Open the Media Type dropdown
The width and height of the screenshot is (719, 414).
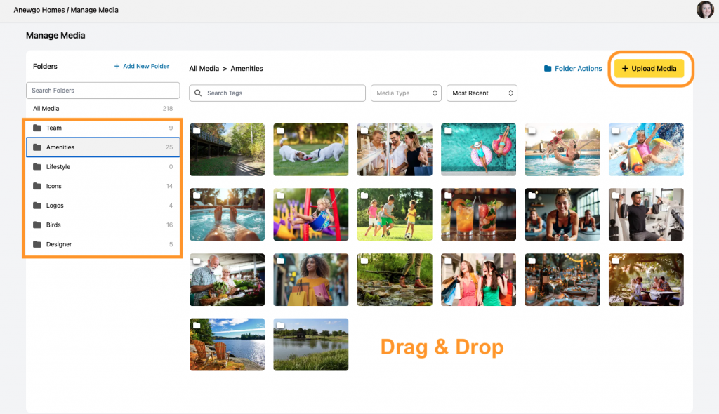pos(406,93)
